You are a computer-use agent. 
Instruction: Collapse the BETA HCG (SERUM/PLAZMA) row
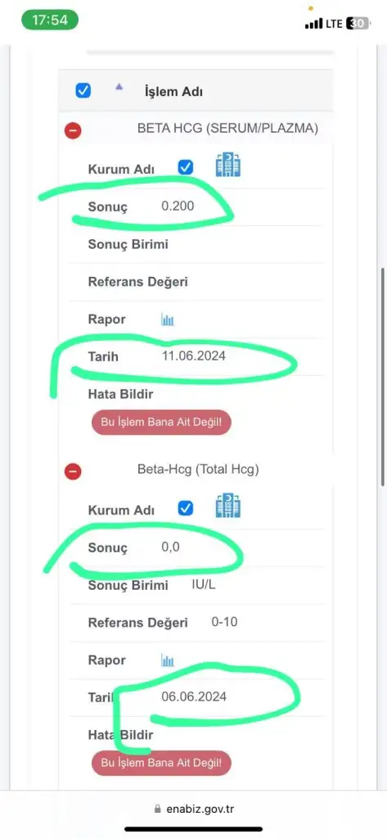click(x=74, y=130)
